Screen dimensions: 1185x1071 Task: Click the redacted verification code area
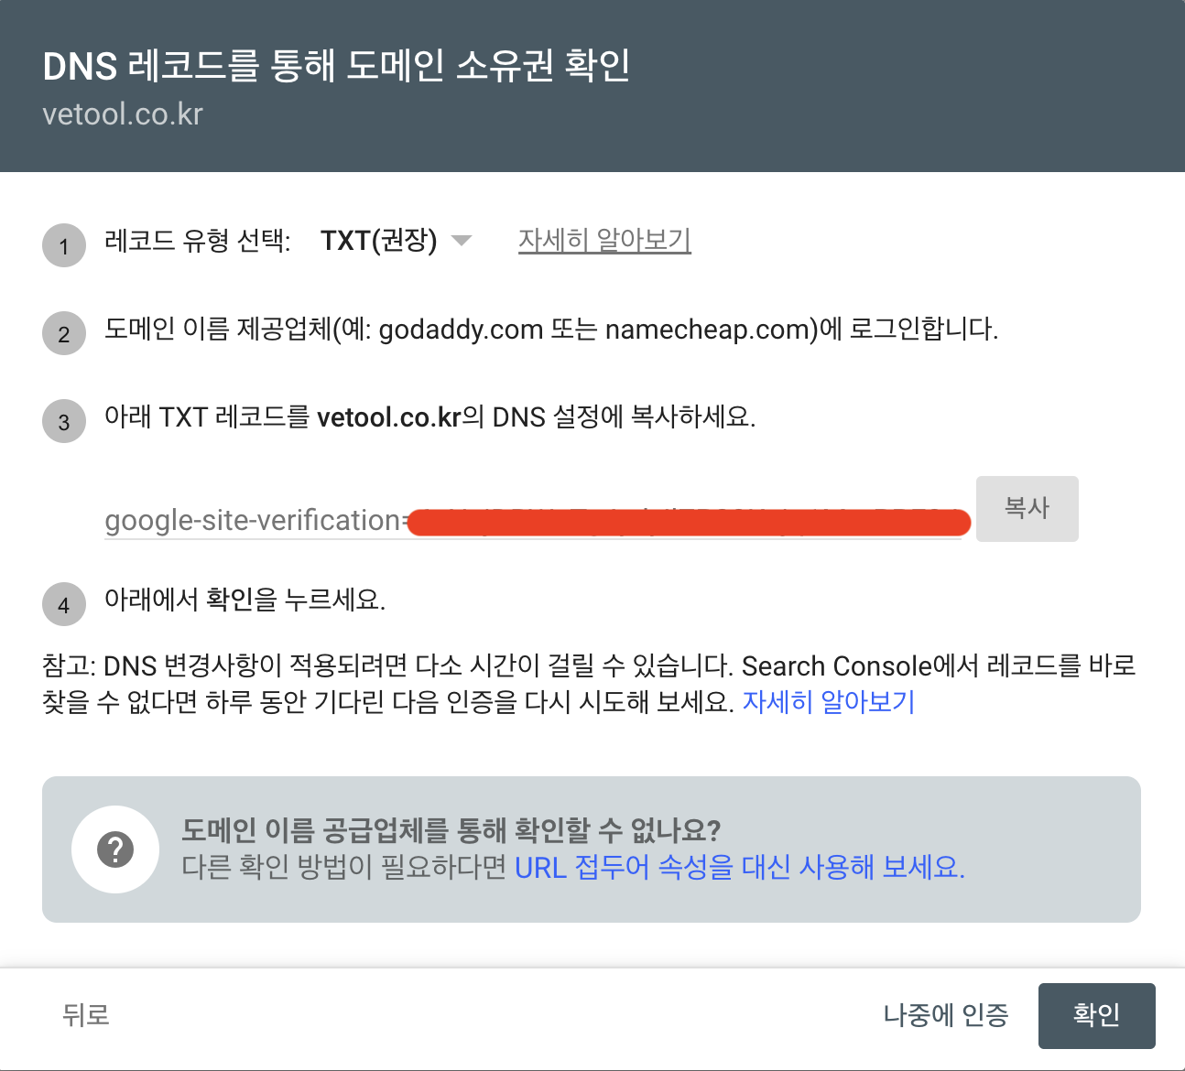(687, 520)
